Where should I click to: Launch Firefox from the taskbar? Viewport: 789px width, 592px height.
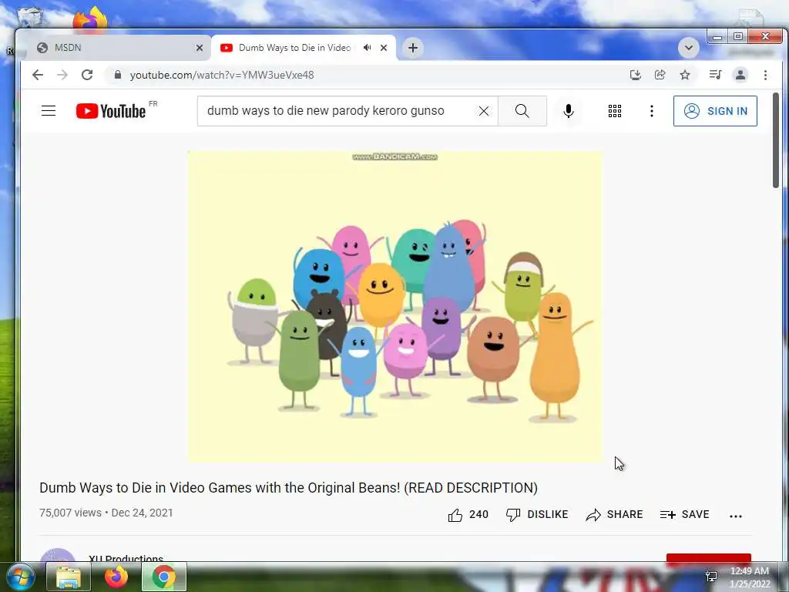pyautogui.click(x=116, y=577)
